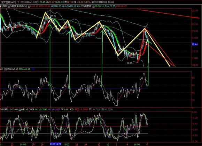Click the W3:-0.1905 readout

[67, 109]
